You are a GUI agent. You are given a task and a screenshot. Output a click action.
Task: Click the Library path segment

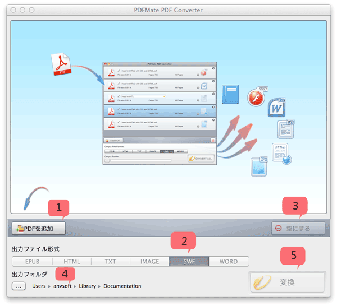87,286
